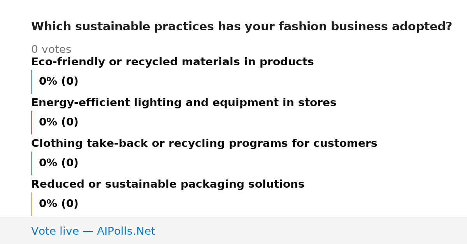Viewport: 467px width, 244px height.
Task: Click the orange bar for sustainable packaging
Action: 31,204
